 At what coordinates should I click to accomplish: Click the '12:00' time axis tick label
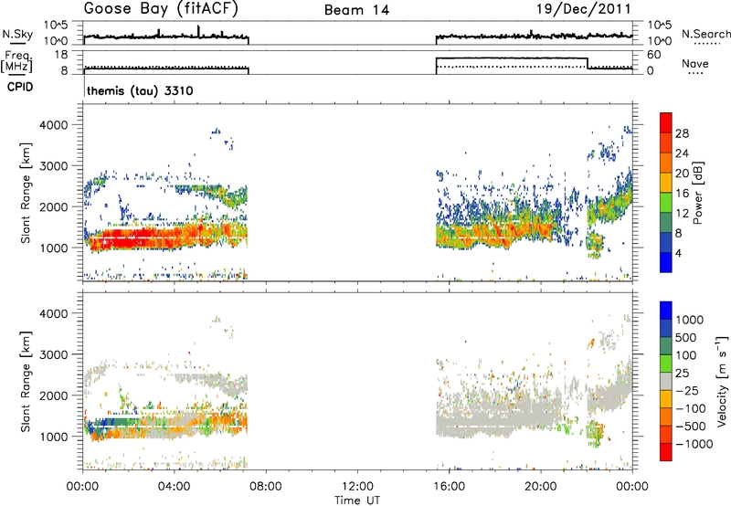[x=357, y=487]
